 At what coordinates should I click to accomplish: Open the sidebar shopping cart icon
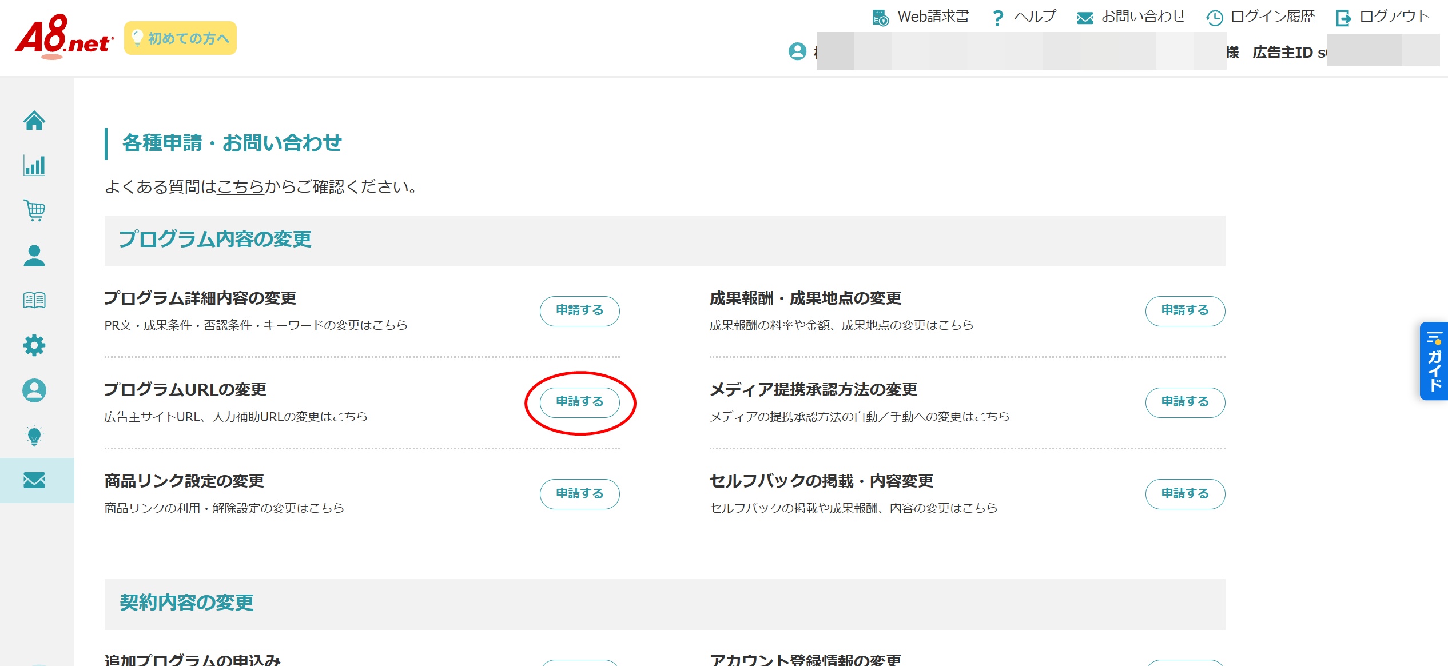pyautogui.click(x=34, y=210)
